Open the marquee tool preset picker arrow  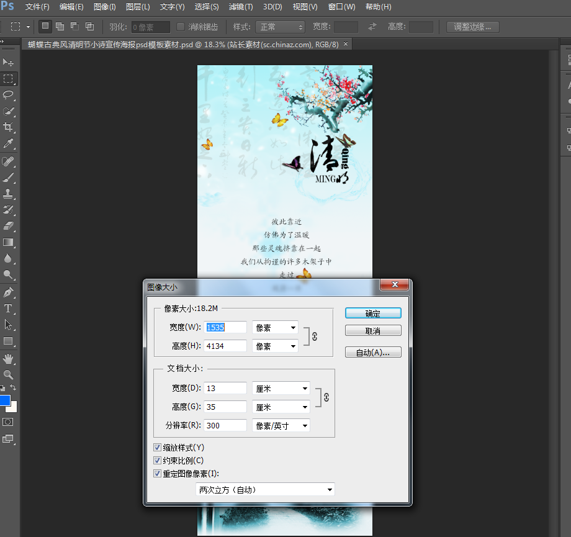click(28, 27)
